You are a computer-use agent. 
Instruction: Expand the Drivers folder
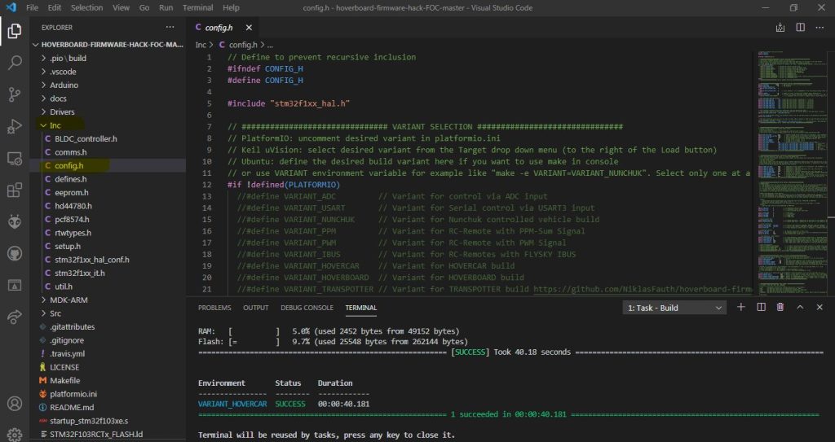[61, 112]
